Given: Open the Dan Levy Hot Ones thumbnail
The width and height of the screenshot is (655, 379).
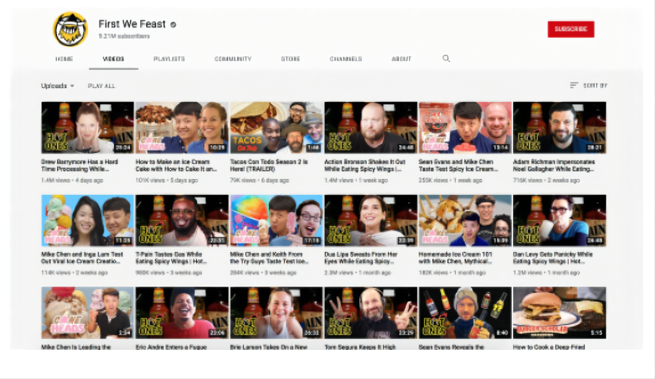Looking at the screenshot, I should (x=559, y=220).
